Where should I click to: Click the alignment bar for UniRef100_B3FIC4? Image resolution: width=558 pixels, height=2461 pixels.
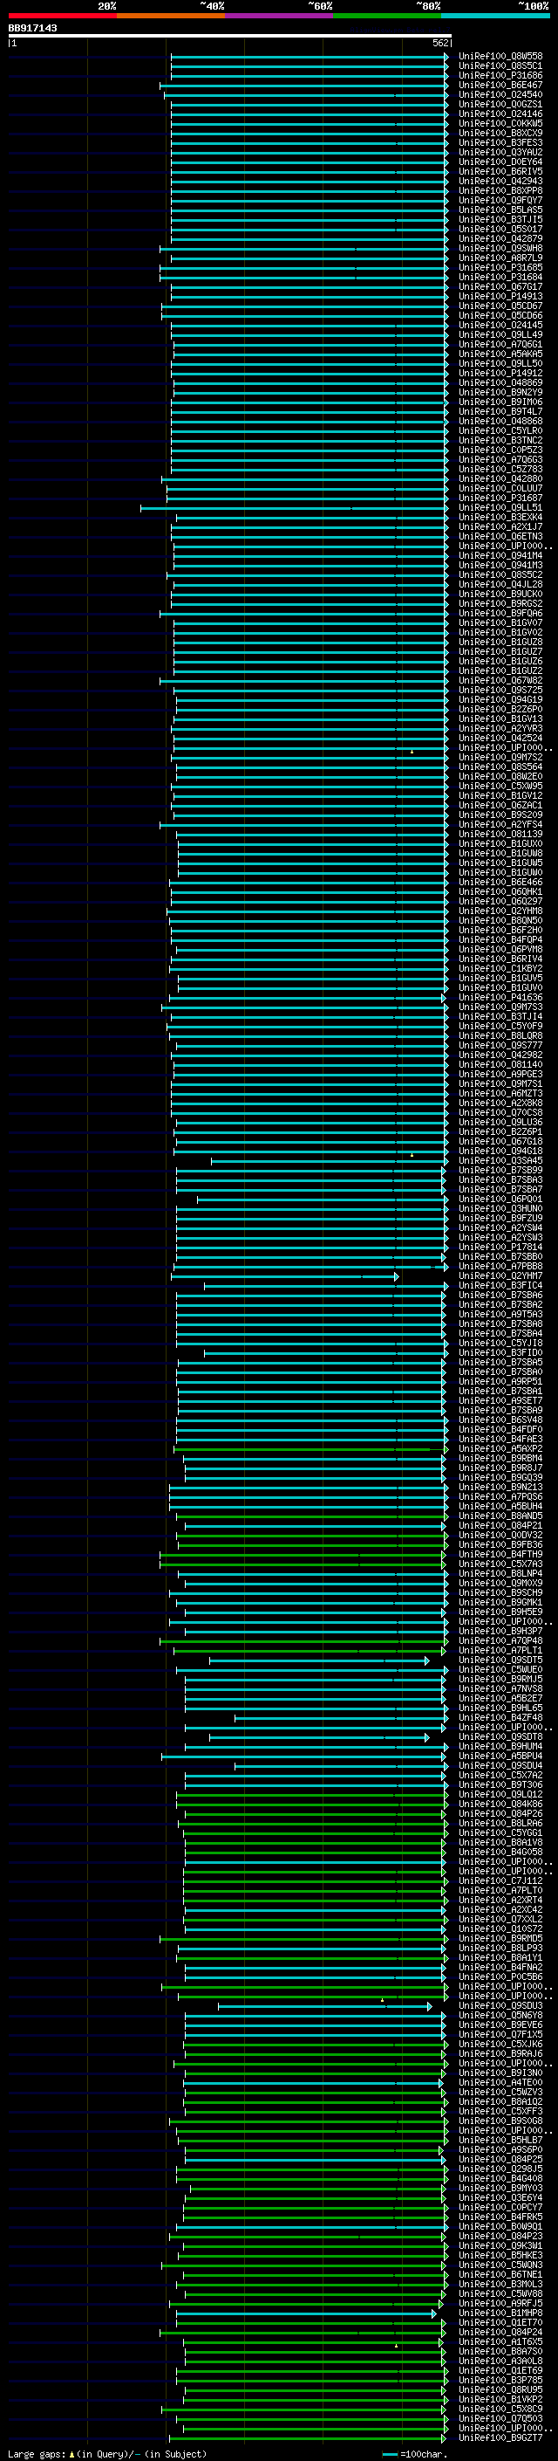(326, 1286)
